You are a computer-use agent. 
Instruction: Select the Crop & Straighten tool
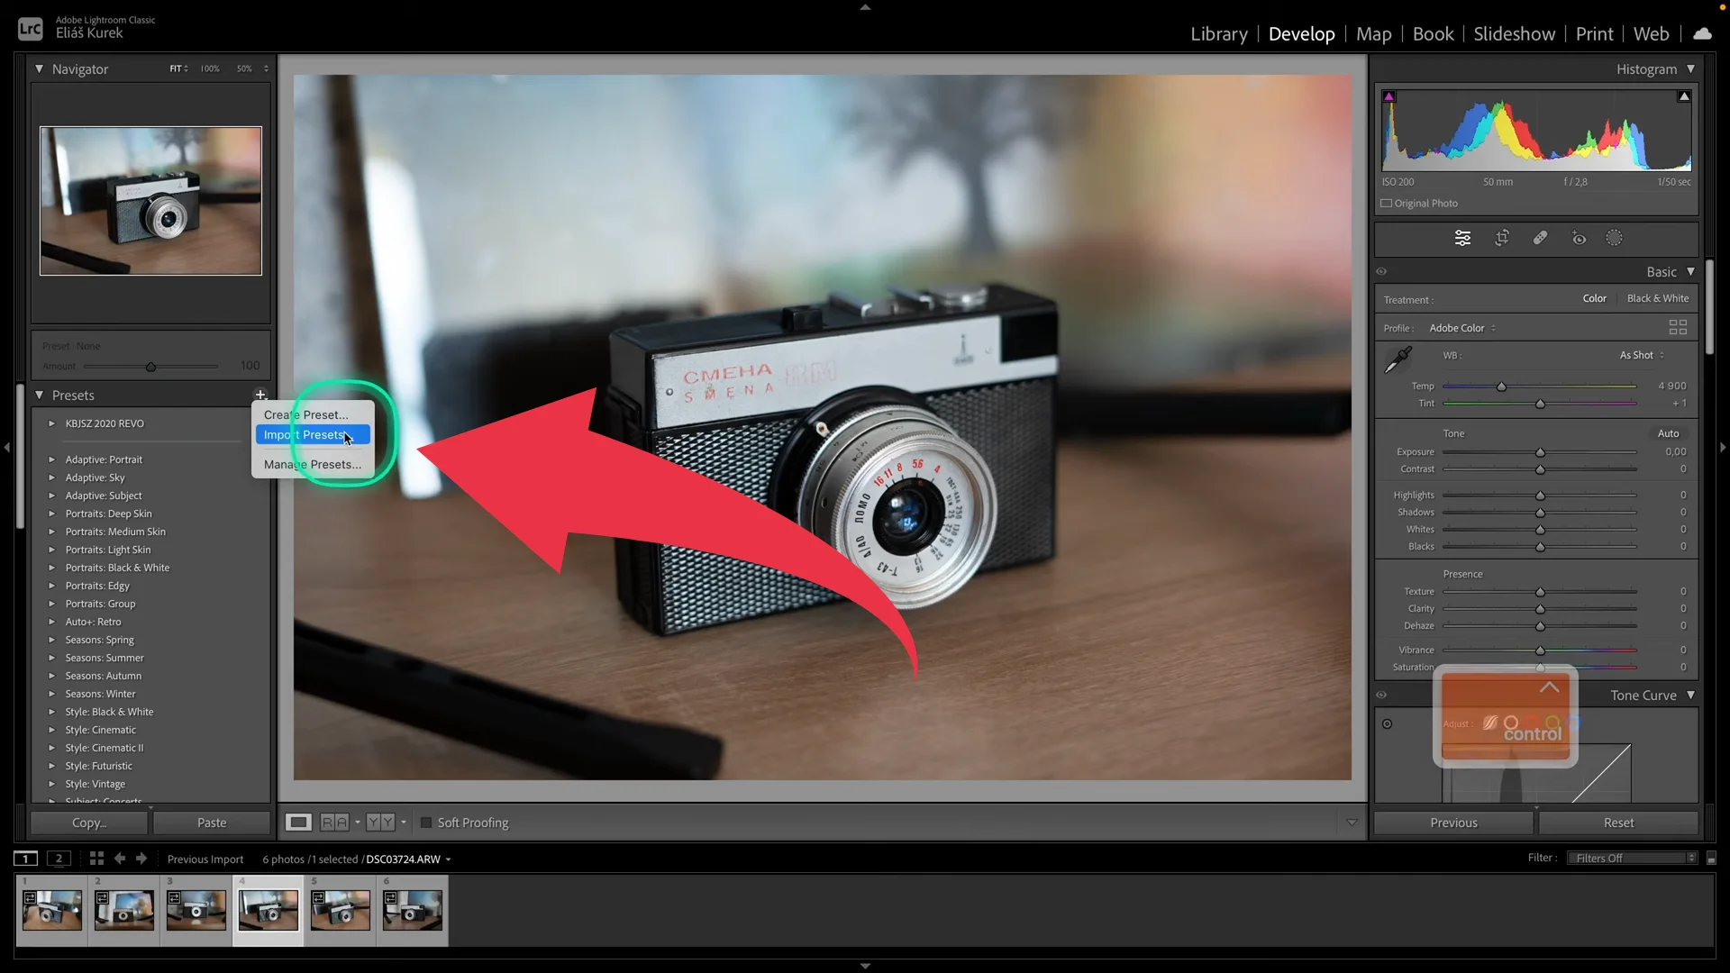[1502, 237]
